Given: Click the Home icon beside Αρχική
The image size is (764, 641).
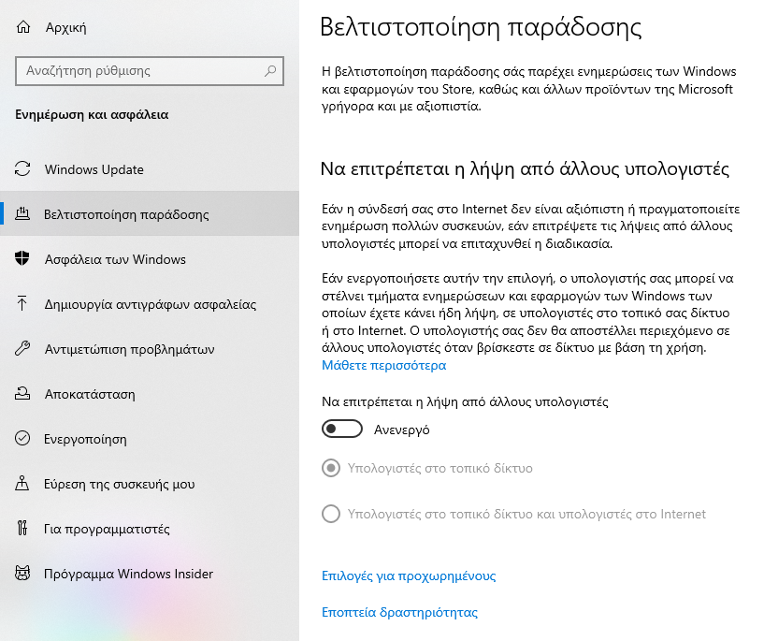Looking at the screenshot, I should (x=22, y=27).
